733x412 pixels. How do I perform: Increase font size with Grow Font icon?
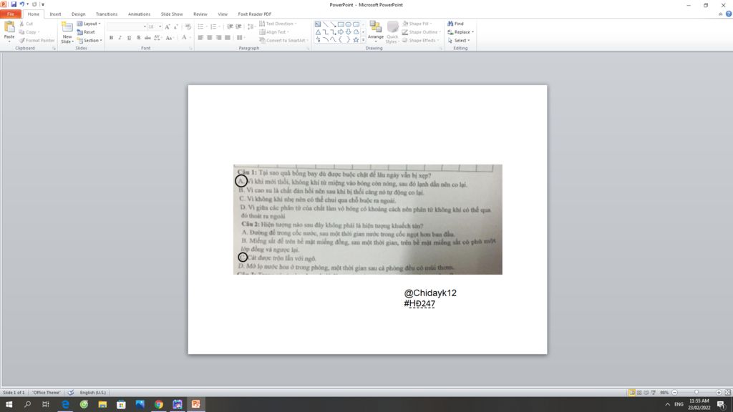pos(168,26)
